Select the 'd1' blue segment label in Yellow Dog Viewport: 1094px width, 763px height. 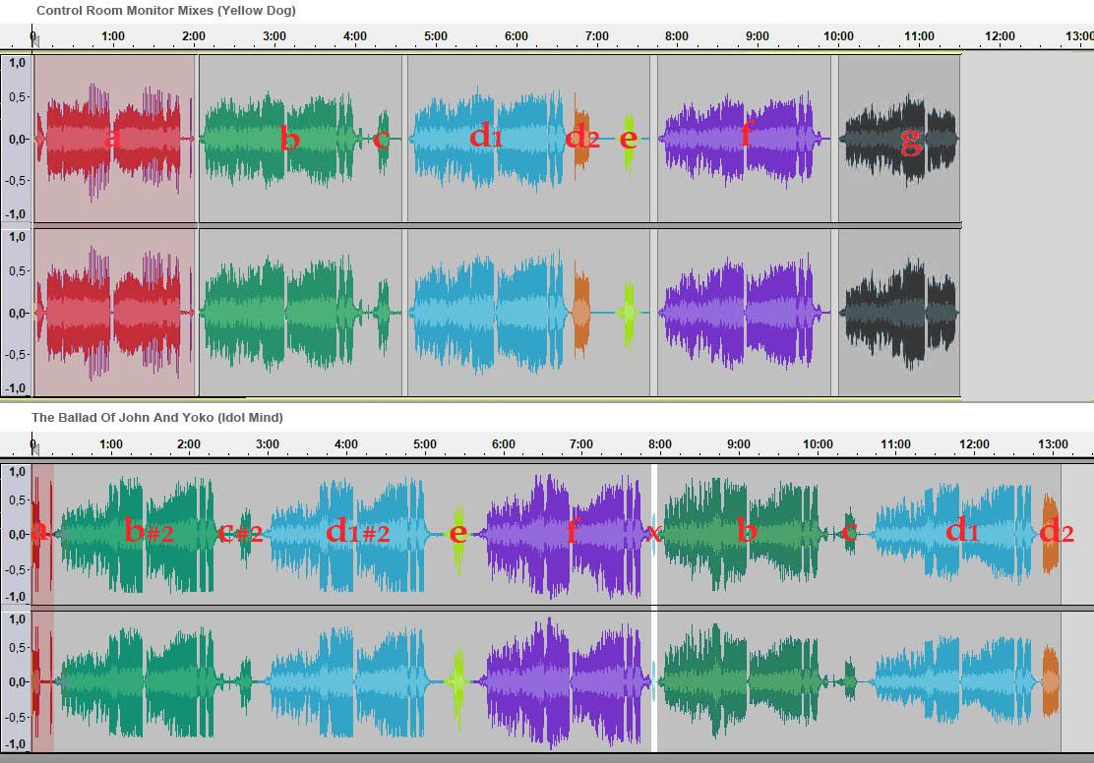point(486,136)
